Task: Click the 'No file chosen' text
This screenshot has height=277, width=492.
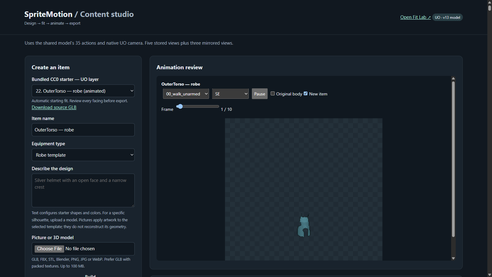Action: (80, 249)
